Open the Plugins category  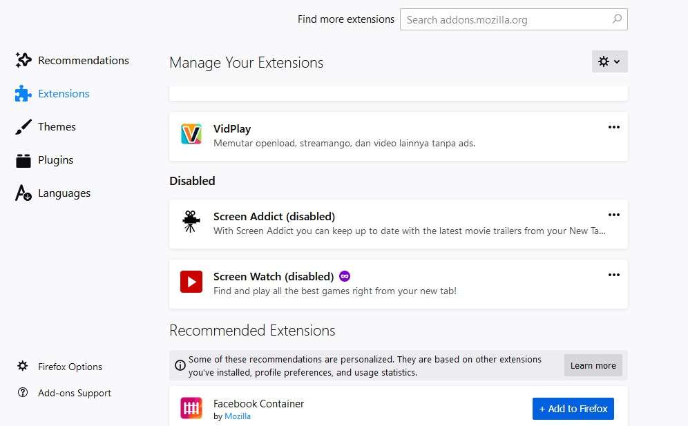click(x=44, y=160)
